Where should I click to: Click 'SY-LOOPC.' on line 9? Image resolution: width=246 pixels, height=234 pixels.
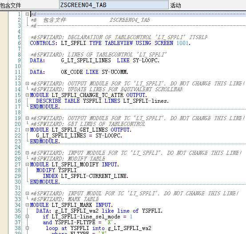coord(146,61)
